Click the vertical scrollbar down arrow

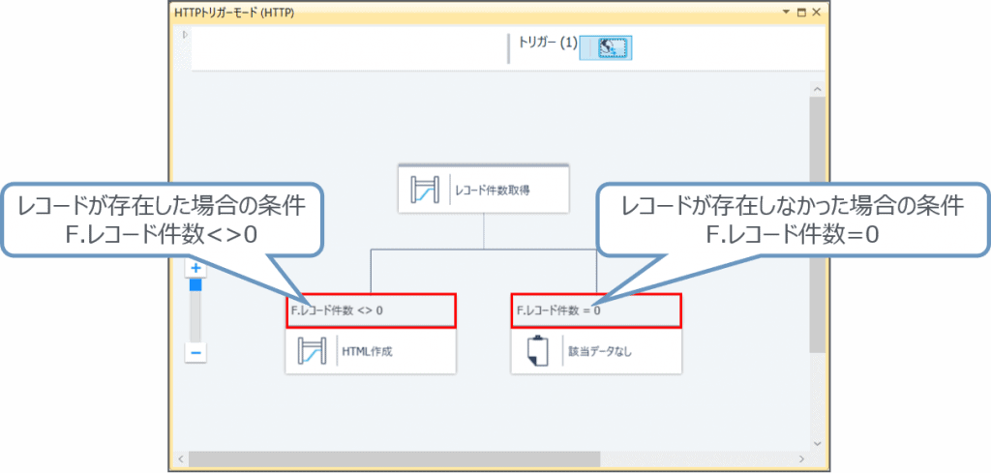pyautogui.click(x=817, y=442)
